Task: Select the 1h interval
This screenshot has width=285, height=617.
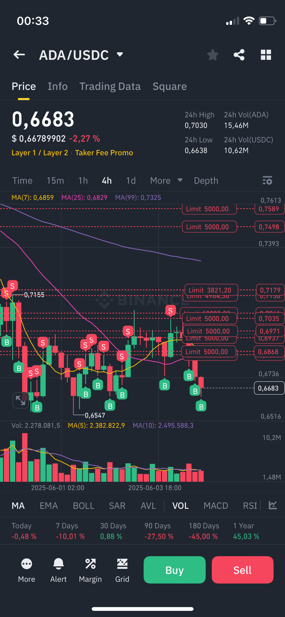Action: 83,180
